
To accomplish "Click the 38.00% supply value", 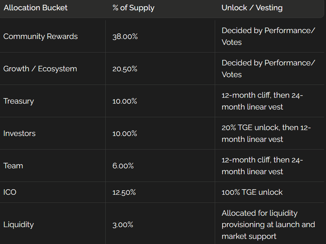I will click(125, 36).
